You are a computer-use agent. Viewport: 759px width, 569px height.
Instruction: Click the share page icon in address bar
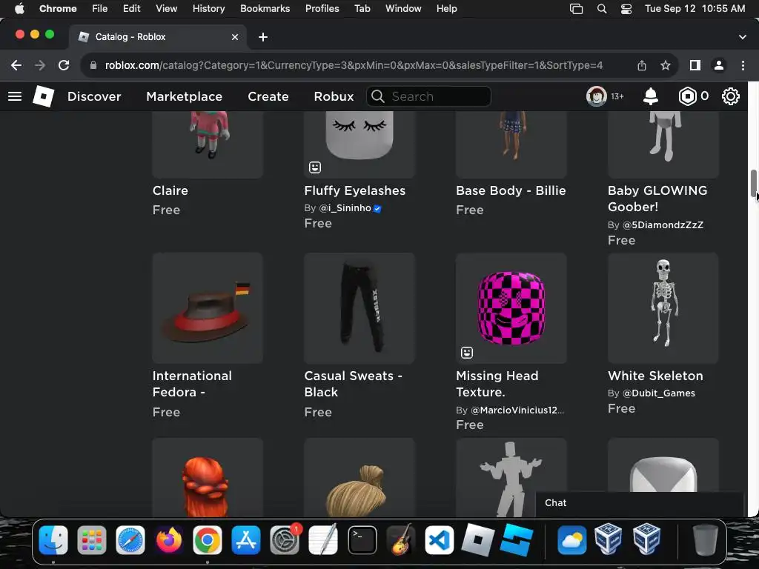coord(642,65)
